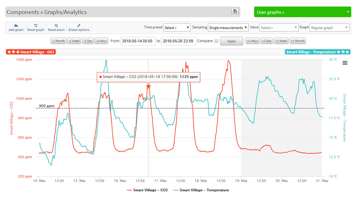
Task: Open Global options wrench icon
Action: pos(79,25)
